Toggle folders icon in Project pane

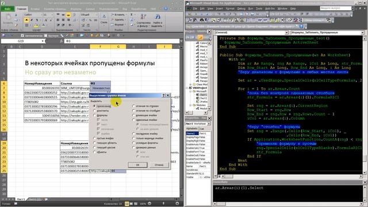click(200, 37)
